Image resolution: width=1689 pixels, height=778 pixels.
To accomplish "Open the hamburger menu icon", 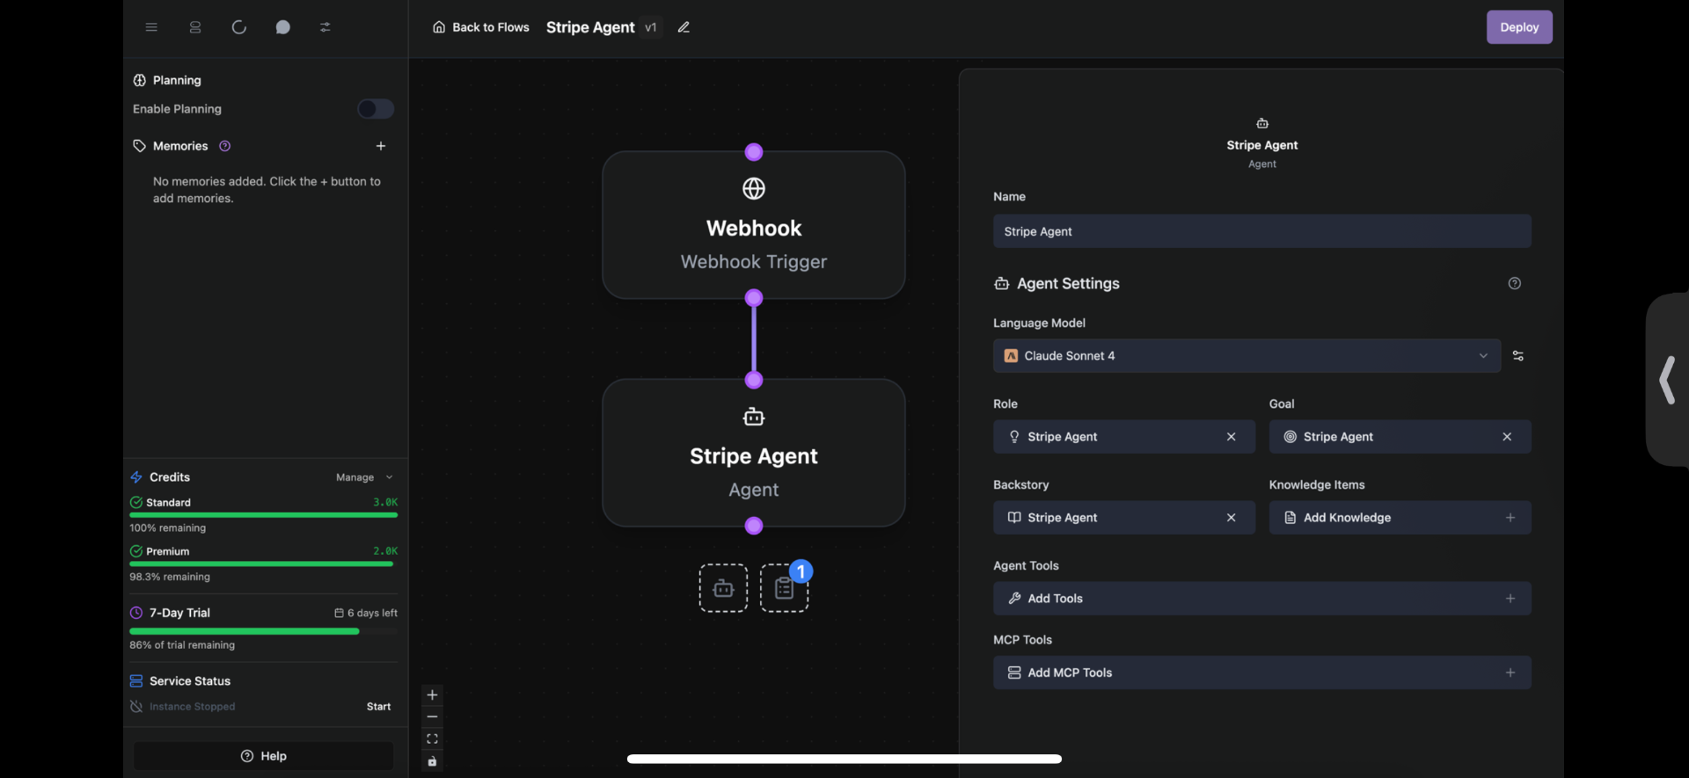I will point(151,27).
